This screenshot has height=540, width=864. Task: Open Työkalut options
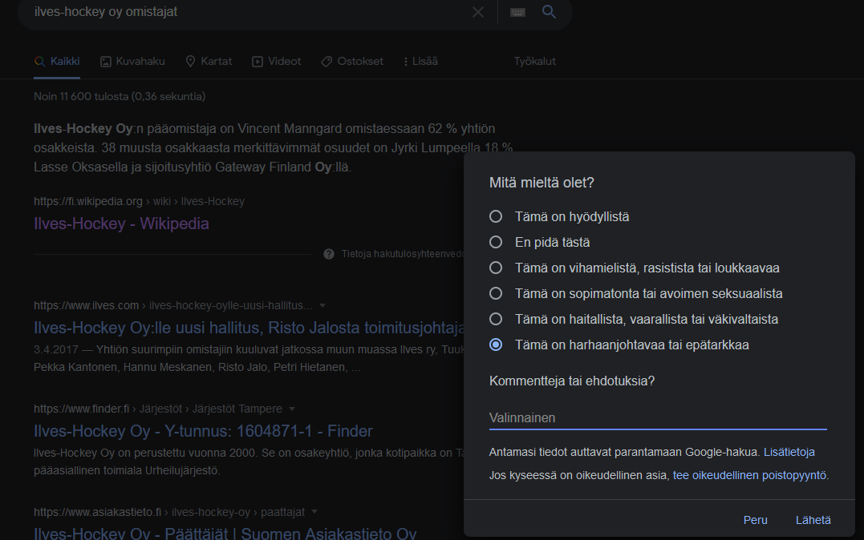pyautogui.click(x=534, y=61)
